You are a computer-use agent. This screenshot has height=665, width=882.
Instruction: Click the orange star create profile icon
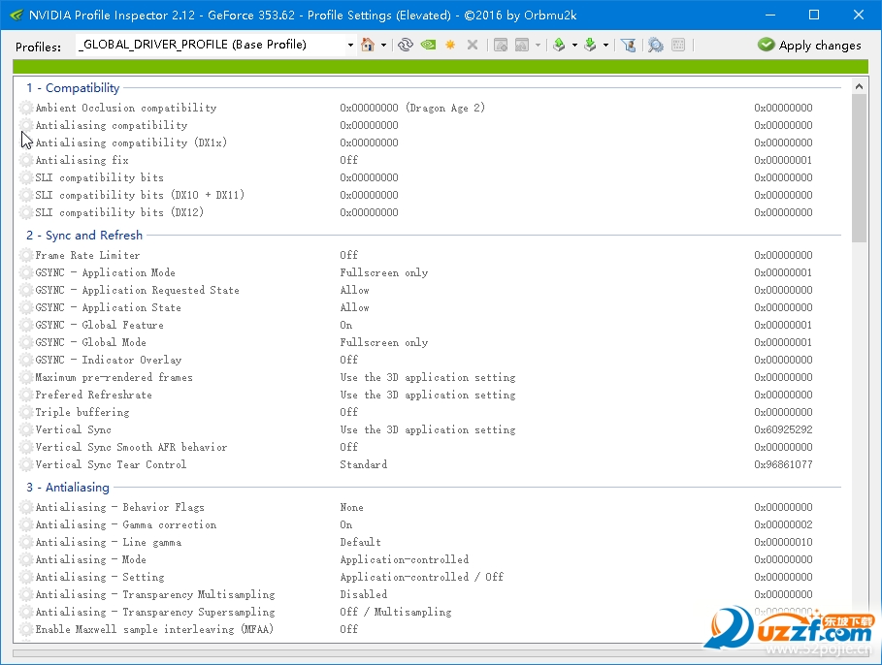click(x=450, y=45)
